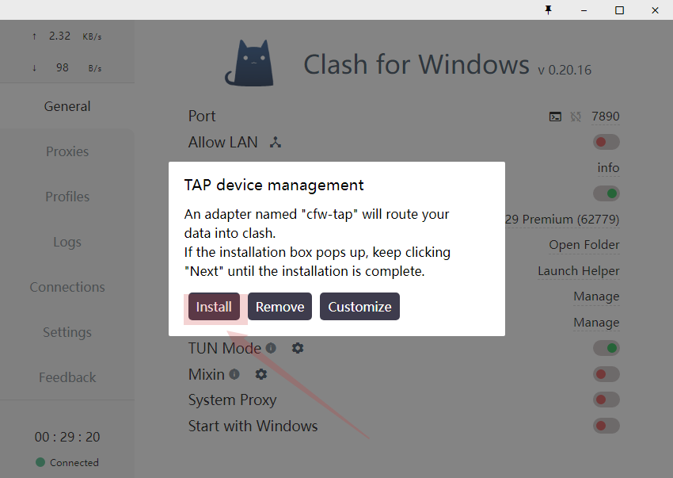673x478 pixels.
Task: Click the 00 : 29 : 20 connection timer
Action: (67, 437)
